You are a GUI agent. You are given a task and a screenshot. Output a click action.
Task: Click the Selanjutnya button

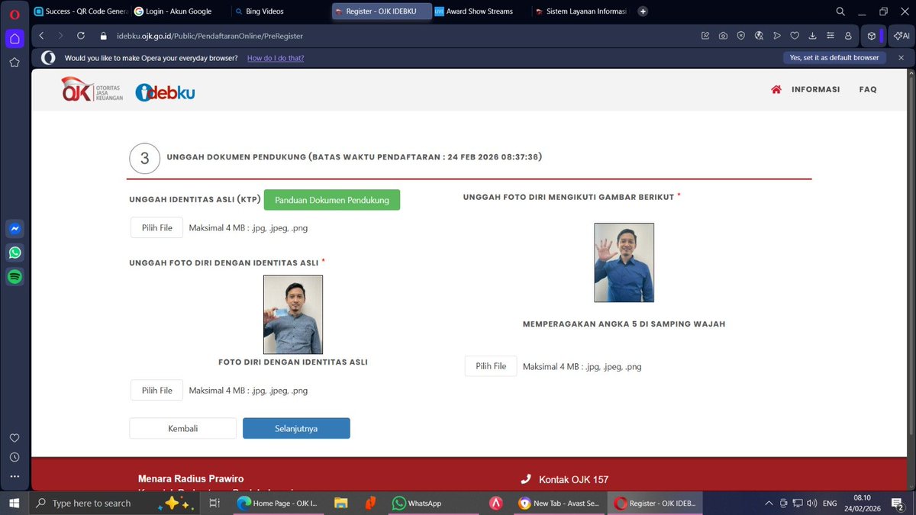[x=296, y=428]
